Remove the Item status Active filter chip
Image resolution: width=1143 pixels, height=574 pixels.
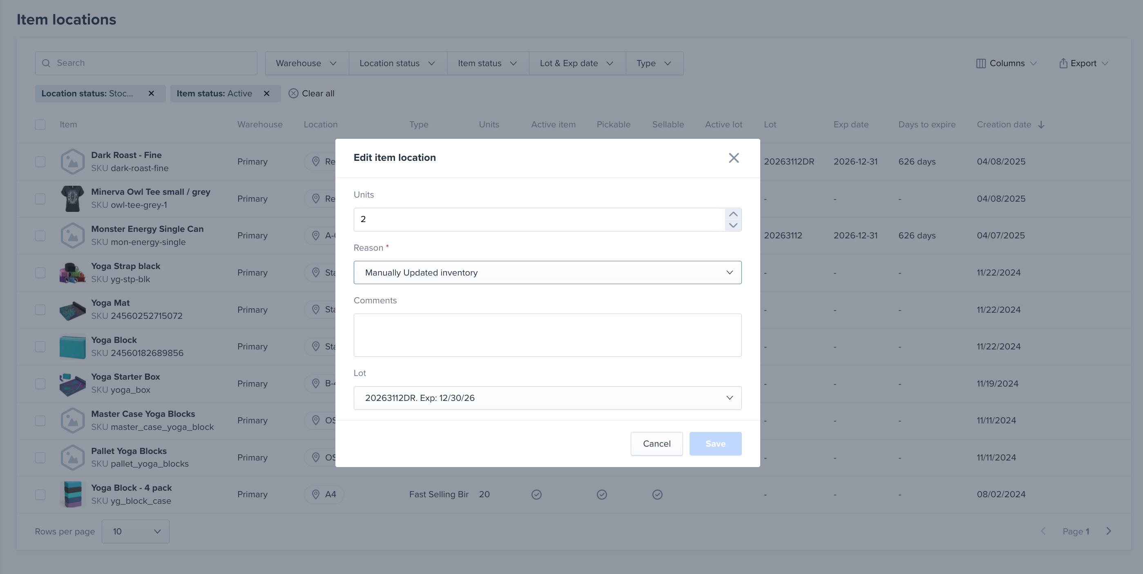point(267,93)
